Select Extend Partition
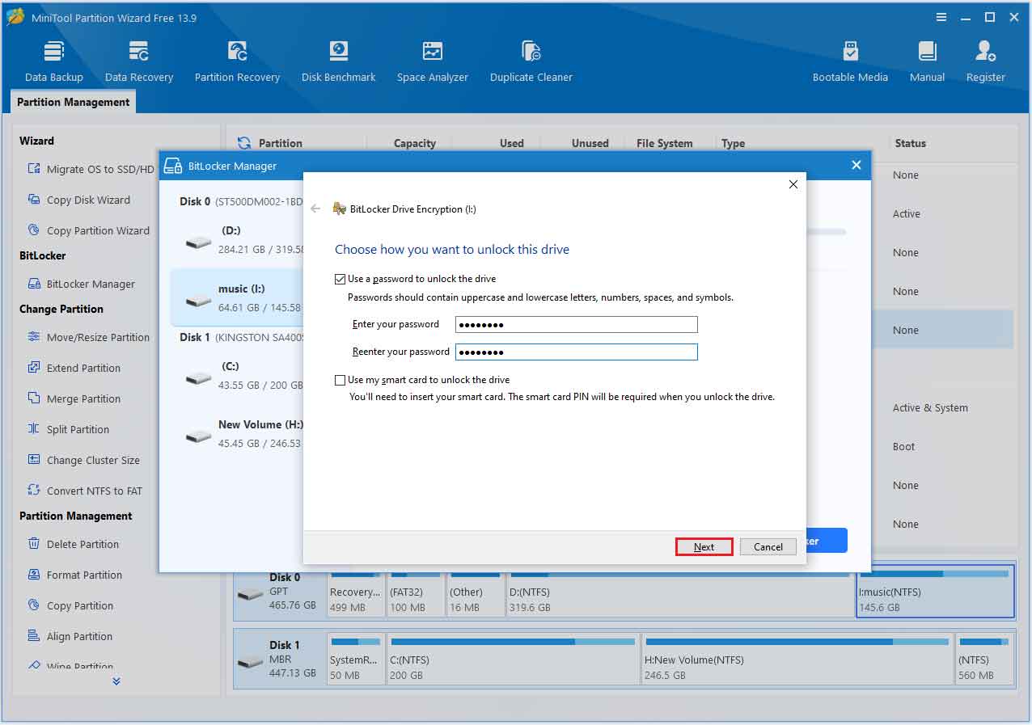The width and height of the screenshot is (1032, 725). (x=74, y=368)
